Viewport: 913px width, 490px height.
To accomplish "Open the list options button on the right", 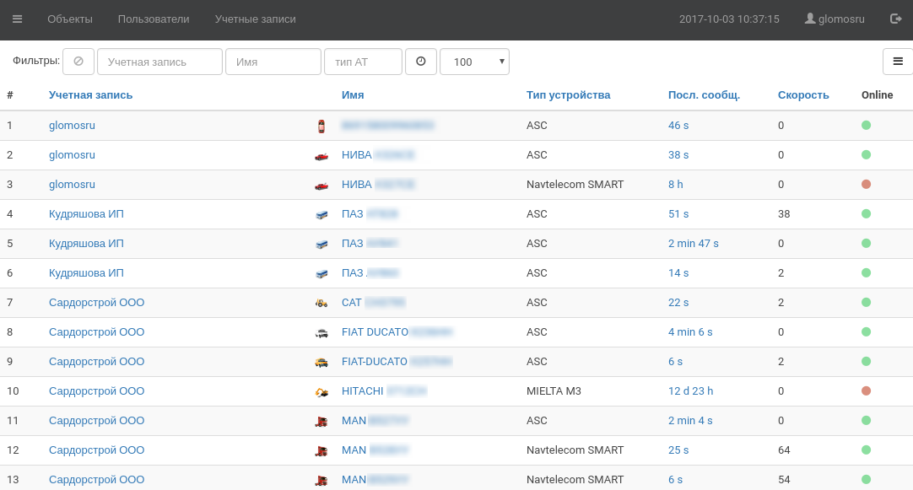I will (897, 62).
